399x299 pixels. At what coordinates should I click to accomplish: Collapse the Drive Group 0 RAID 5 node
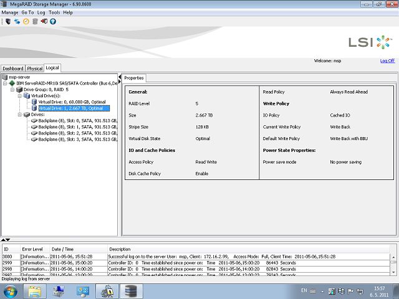pyautogui.click(x=12, y=90)
